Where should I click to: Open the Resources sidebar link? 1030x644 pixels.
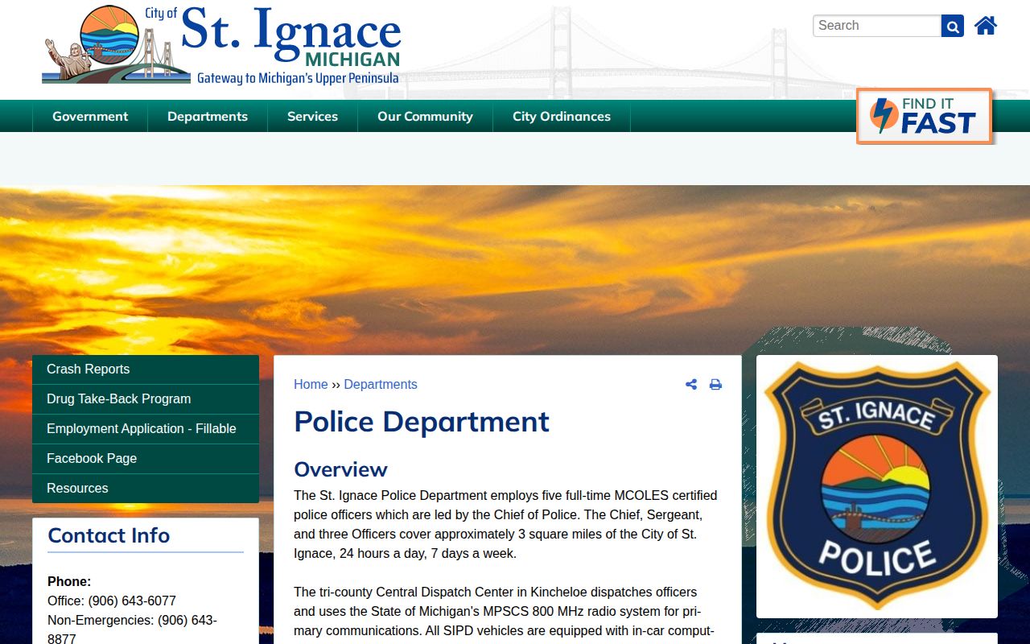pyautogui.click(x=146, y=489)
